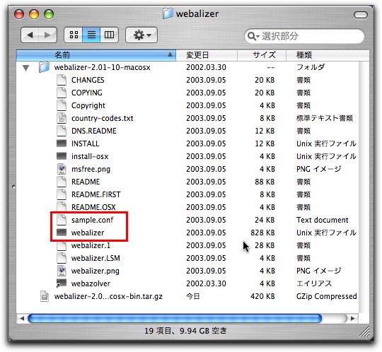Click the search field labeled 選択部分
This screenshot has height=352, width=382.
click(x=304, y=36)
